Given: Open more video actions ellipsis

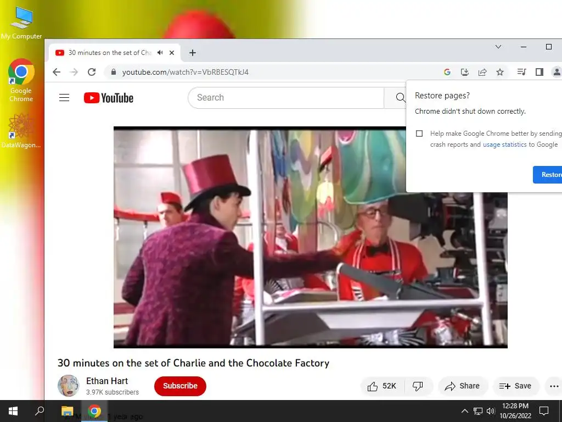Looking at the screenshot, I should tap(554, 386).
